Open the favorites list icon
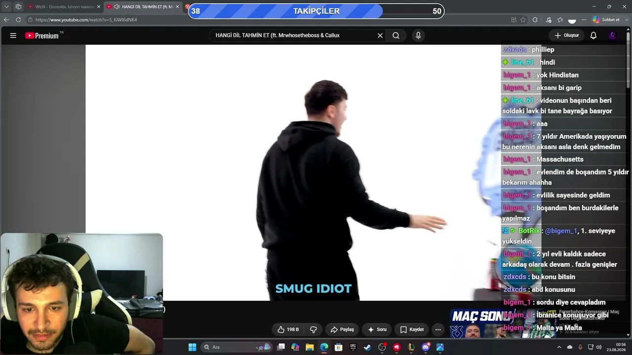Viewport: 632px width, 355px height. (560, 20)
